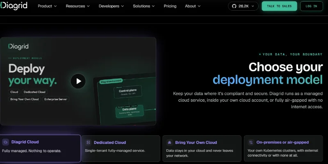Expand the GitHub 26.2K stars dropdown
Screen dimensions: 328x164
tap(243, 6)
